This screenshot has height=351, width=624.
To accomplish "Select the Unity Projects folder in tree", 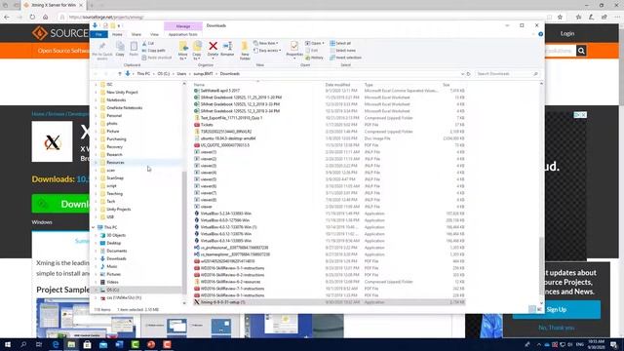I will (x=119, y=209).
